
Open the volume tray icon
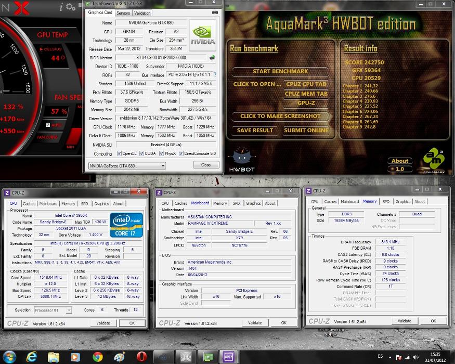click(x=416, y=357)
